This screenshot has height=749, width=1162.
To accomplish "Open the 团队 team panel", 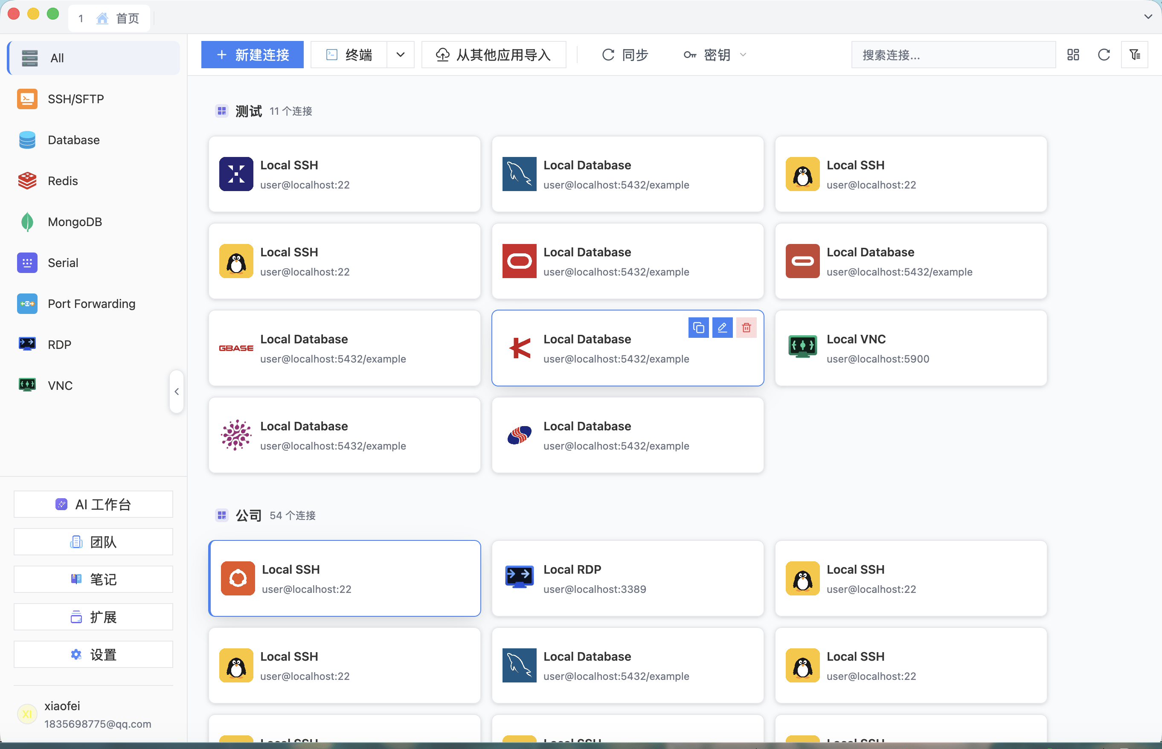I will [93, 542].
